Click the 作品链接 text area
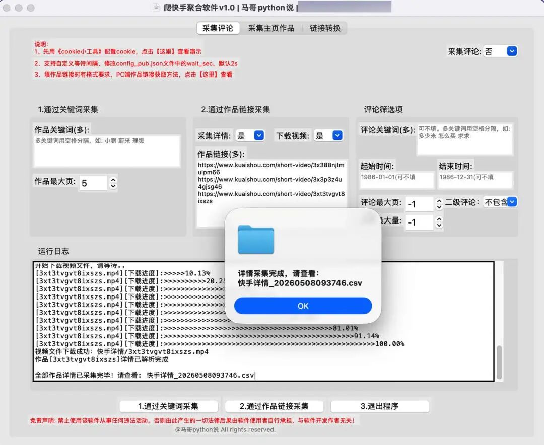 pyautogui.click(x=271, y=193)
